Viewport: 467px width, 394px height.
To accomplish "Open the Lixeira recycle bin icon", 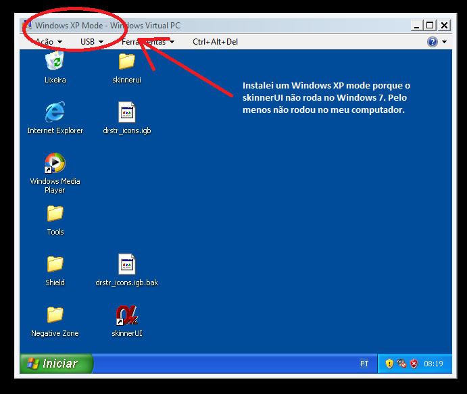I will pyautogui.click(x=55, y=61).
